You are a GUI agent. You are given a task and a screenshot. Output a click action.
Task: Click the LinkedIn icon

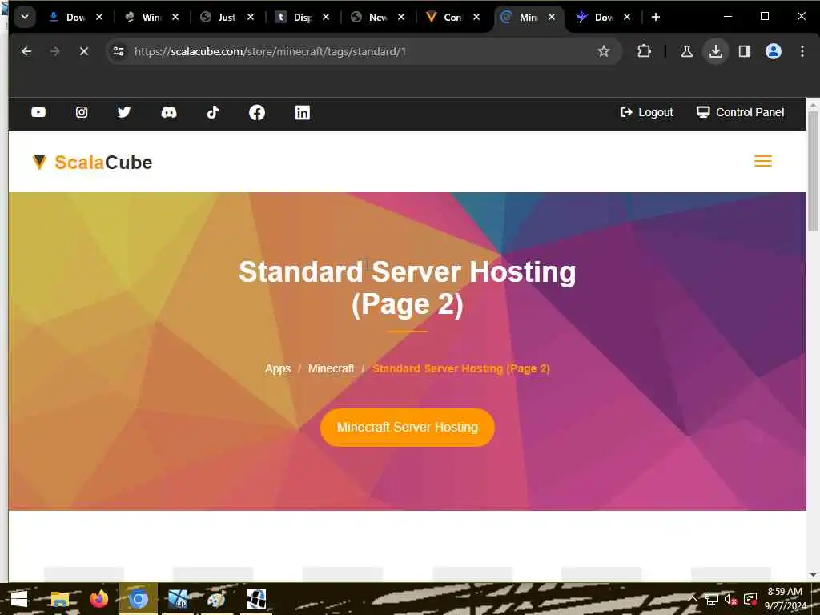[x=302, y=112]
